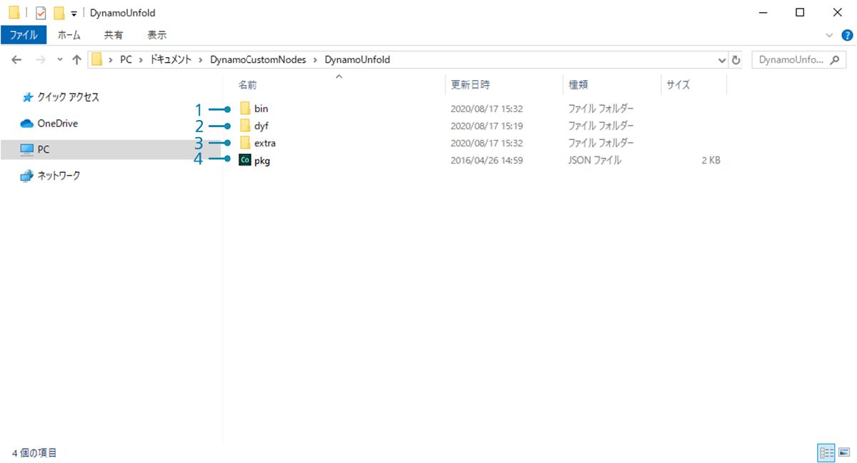Expand the ribbon with the chevron

[x=829, y=35]
